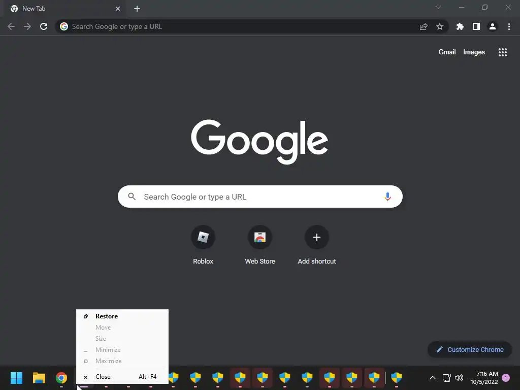Click the Google icon in address bar
The image size is (520, 390).
(64, 26)
